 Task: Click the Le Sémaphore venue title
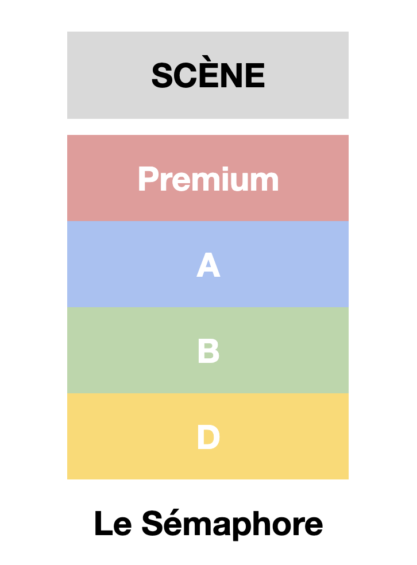(x=208, y=524)
